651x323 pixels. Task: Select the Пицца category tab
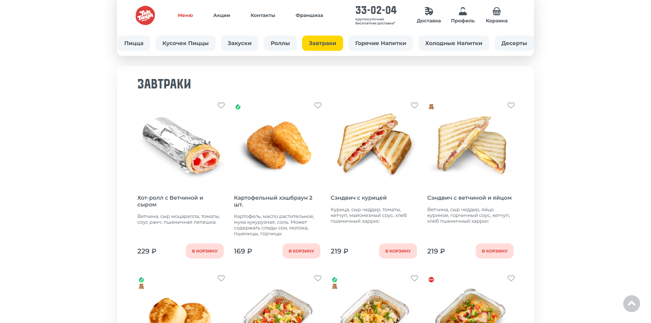pos(134,43)
